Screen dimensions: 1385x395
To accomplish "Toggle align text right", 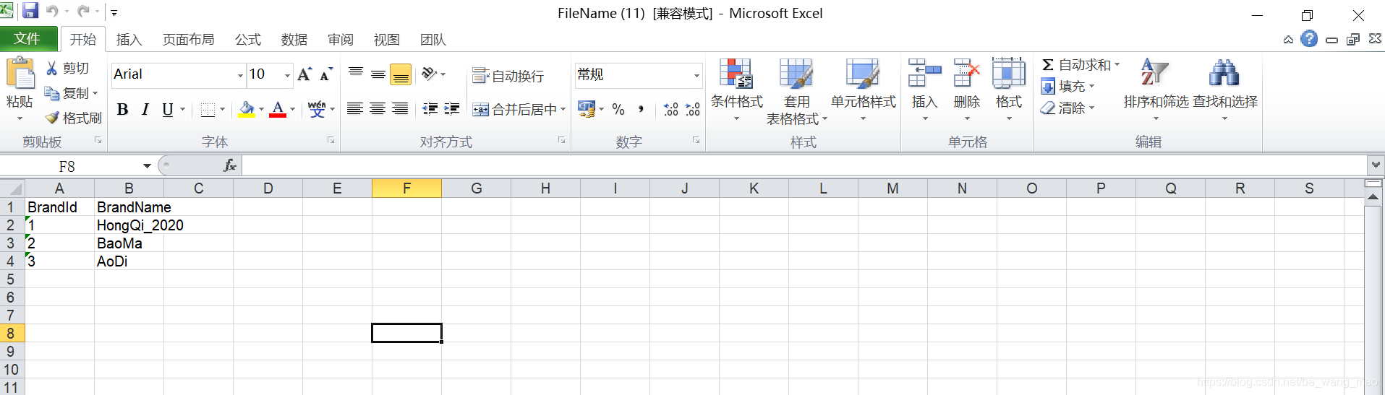I will [400, 109].
